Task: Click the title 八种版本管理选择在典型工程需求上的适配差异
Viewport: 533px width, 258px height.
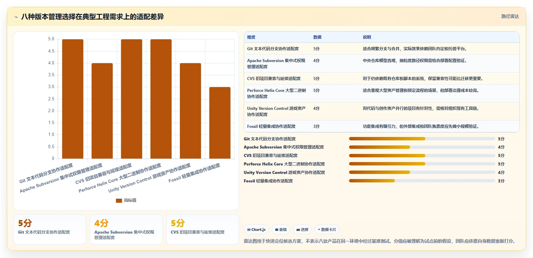Action: [x=92, y=17]
